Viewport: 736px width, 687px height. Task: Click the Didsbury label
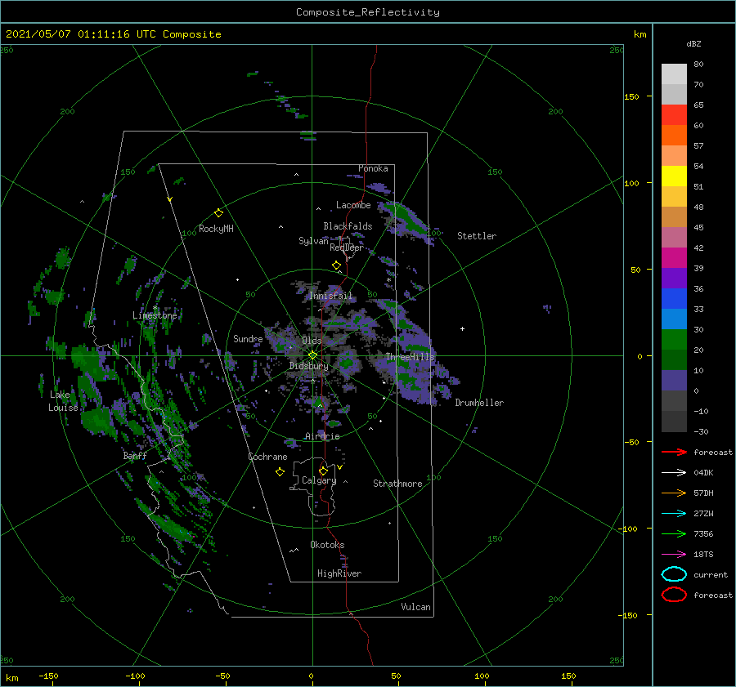(x=309, y=366)
